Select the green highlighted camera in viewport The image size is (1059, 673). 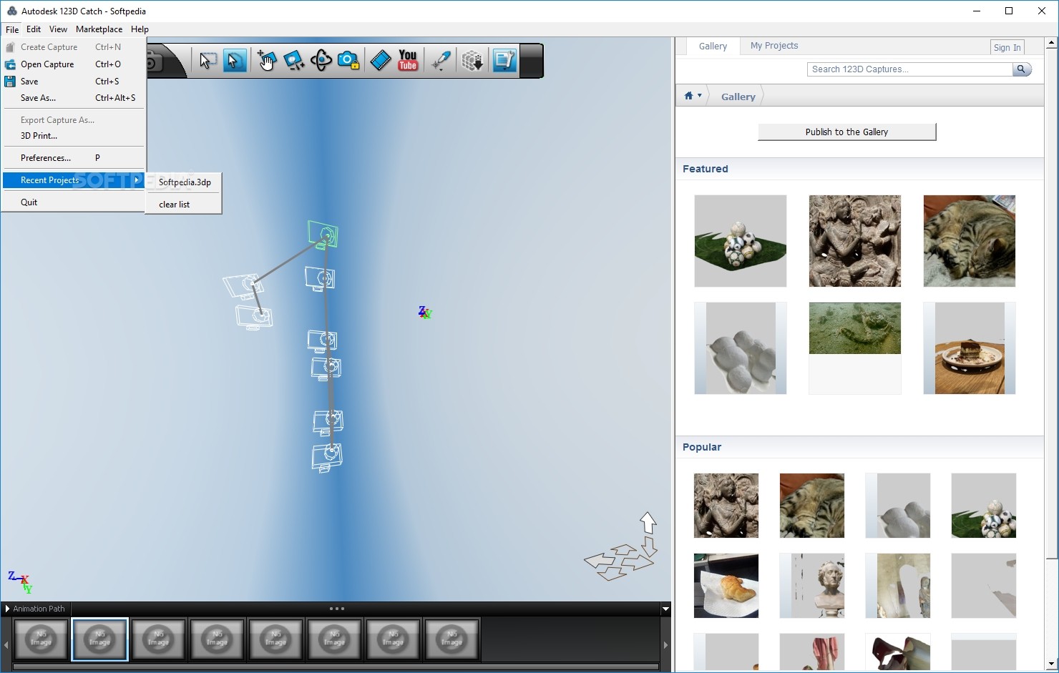323,234
